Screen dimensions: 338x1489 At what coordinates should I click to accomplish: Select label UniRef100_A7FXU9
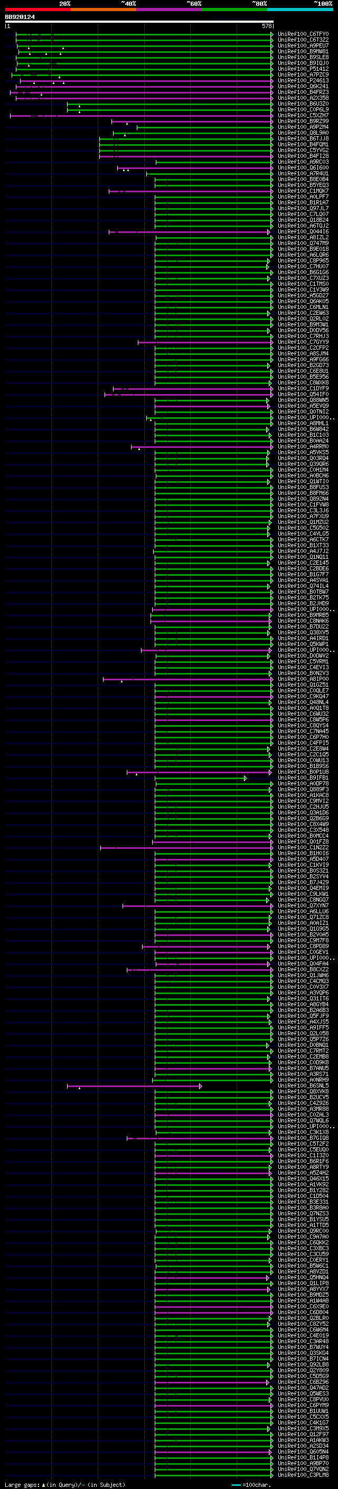point(303,516)
